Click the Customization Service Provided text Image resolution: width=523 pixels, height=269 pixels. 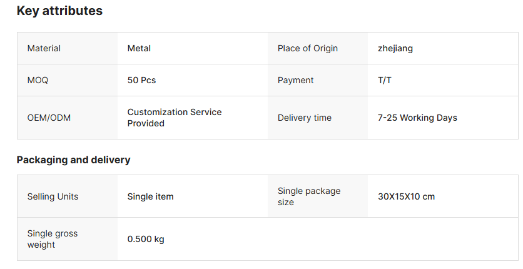[174, 118]
